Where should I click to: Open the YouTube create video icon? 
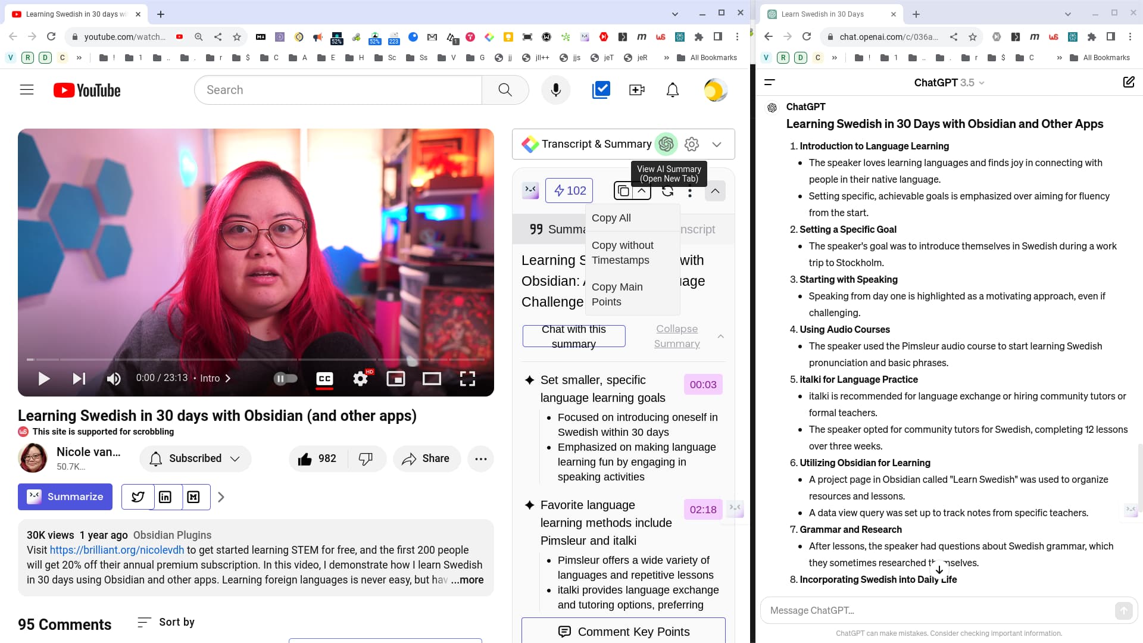636,90
